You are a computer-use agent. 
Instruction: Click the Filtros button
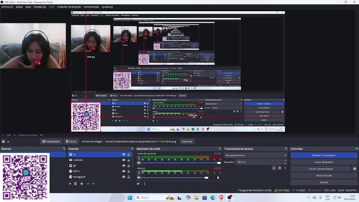(x=71, y=141)
